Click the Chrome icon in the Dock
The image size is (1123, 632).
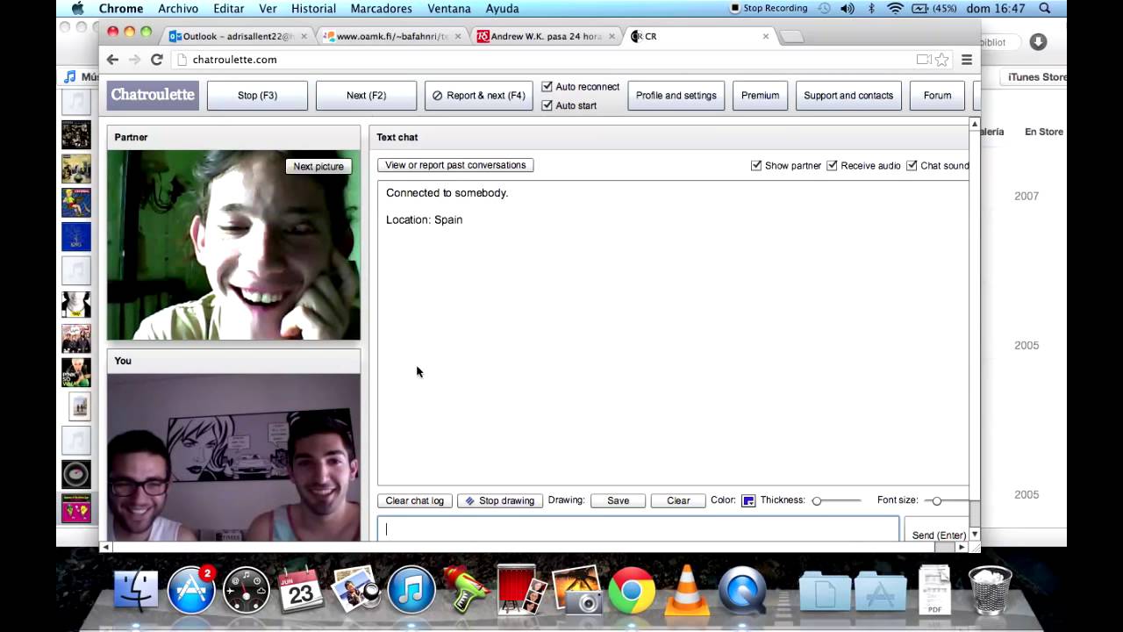tap(632, 589)
